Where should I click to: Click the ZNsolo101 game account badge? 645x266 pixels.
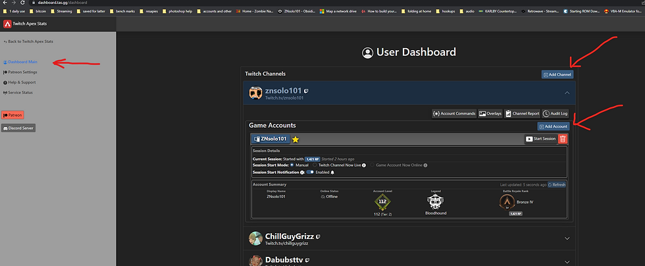pos(271,139)
